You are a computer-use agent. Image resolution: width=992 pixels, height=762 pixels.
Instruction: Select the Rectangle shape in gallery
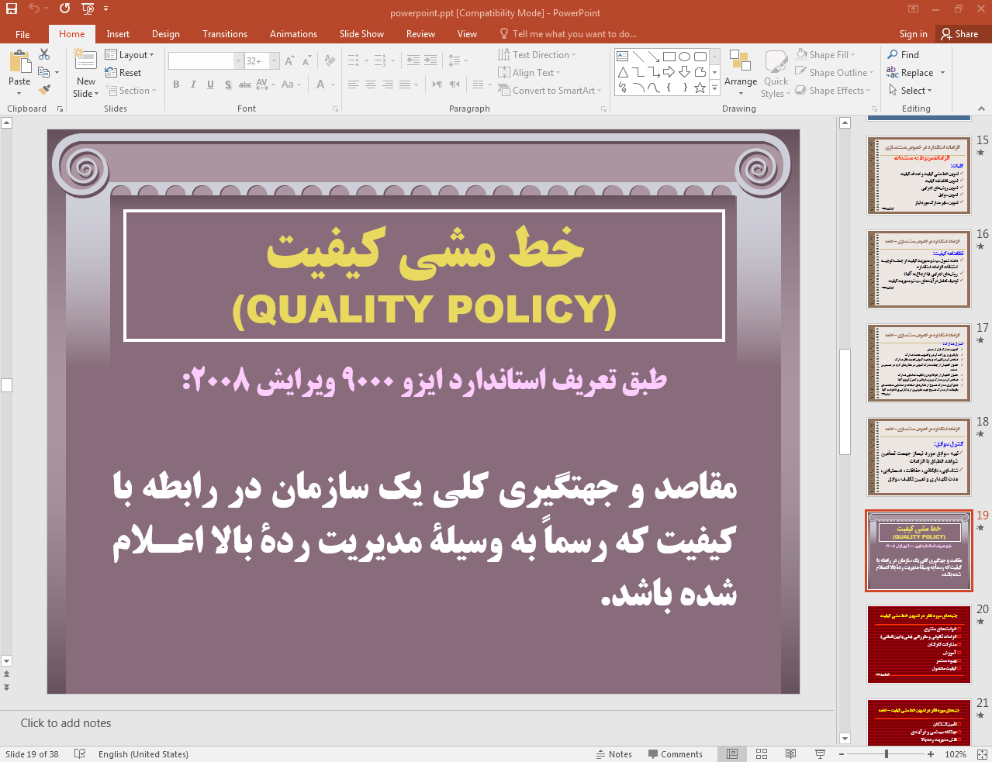[669, 57]
